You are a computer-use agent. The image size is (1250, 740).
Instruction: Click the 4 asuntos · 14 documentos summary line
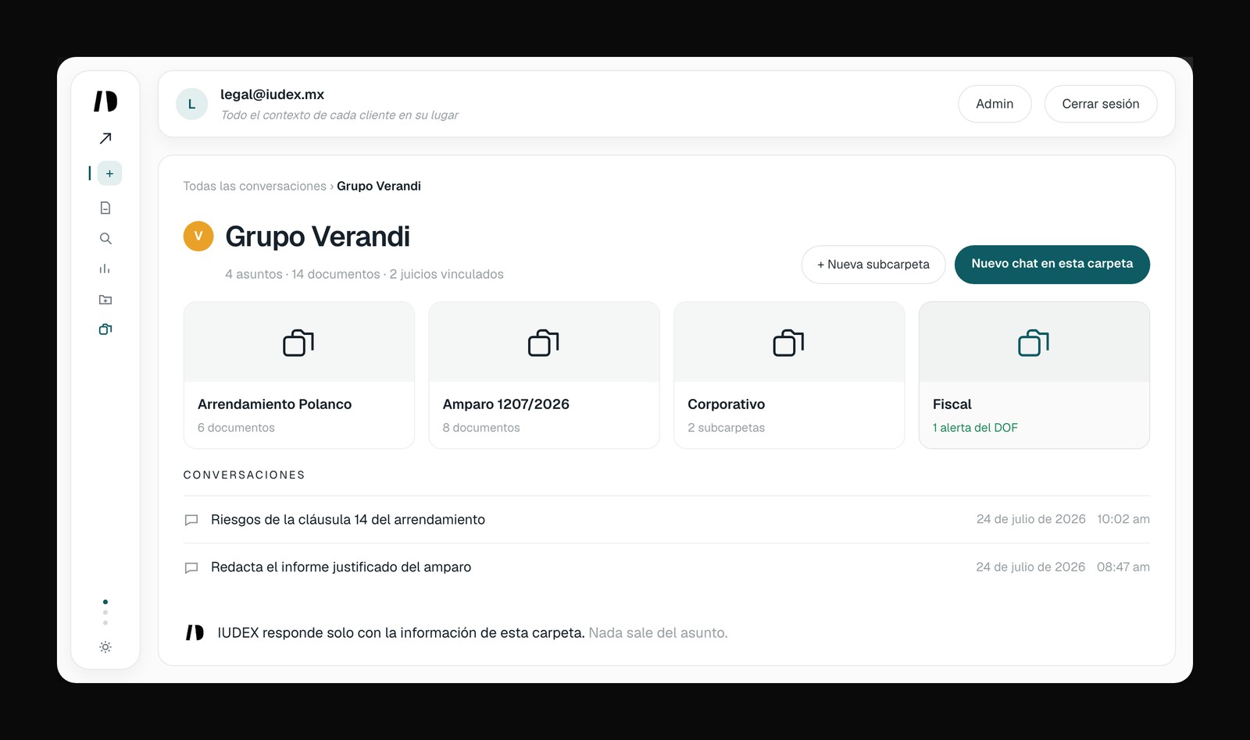coord(364,274)
